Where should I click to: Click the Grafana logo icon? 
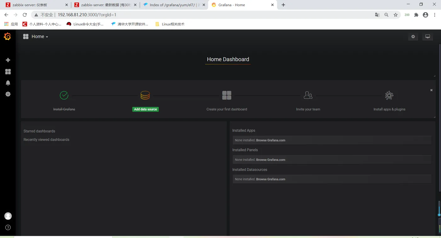pyautogui.click(x=8, y=37)
